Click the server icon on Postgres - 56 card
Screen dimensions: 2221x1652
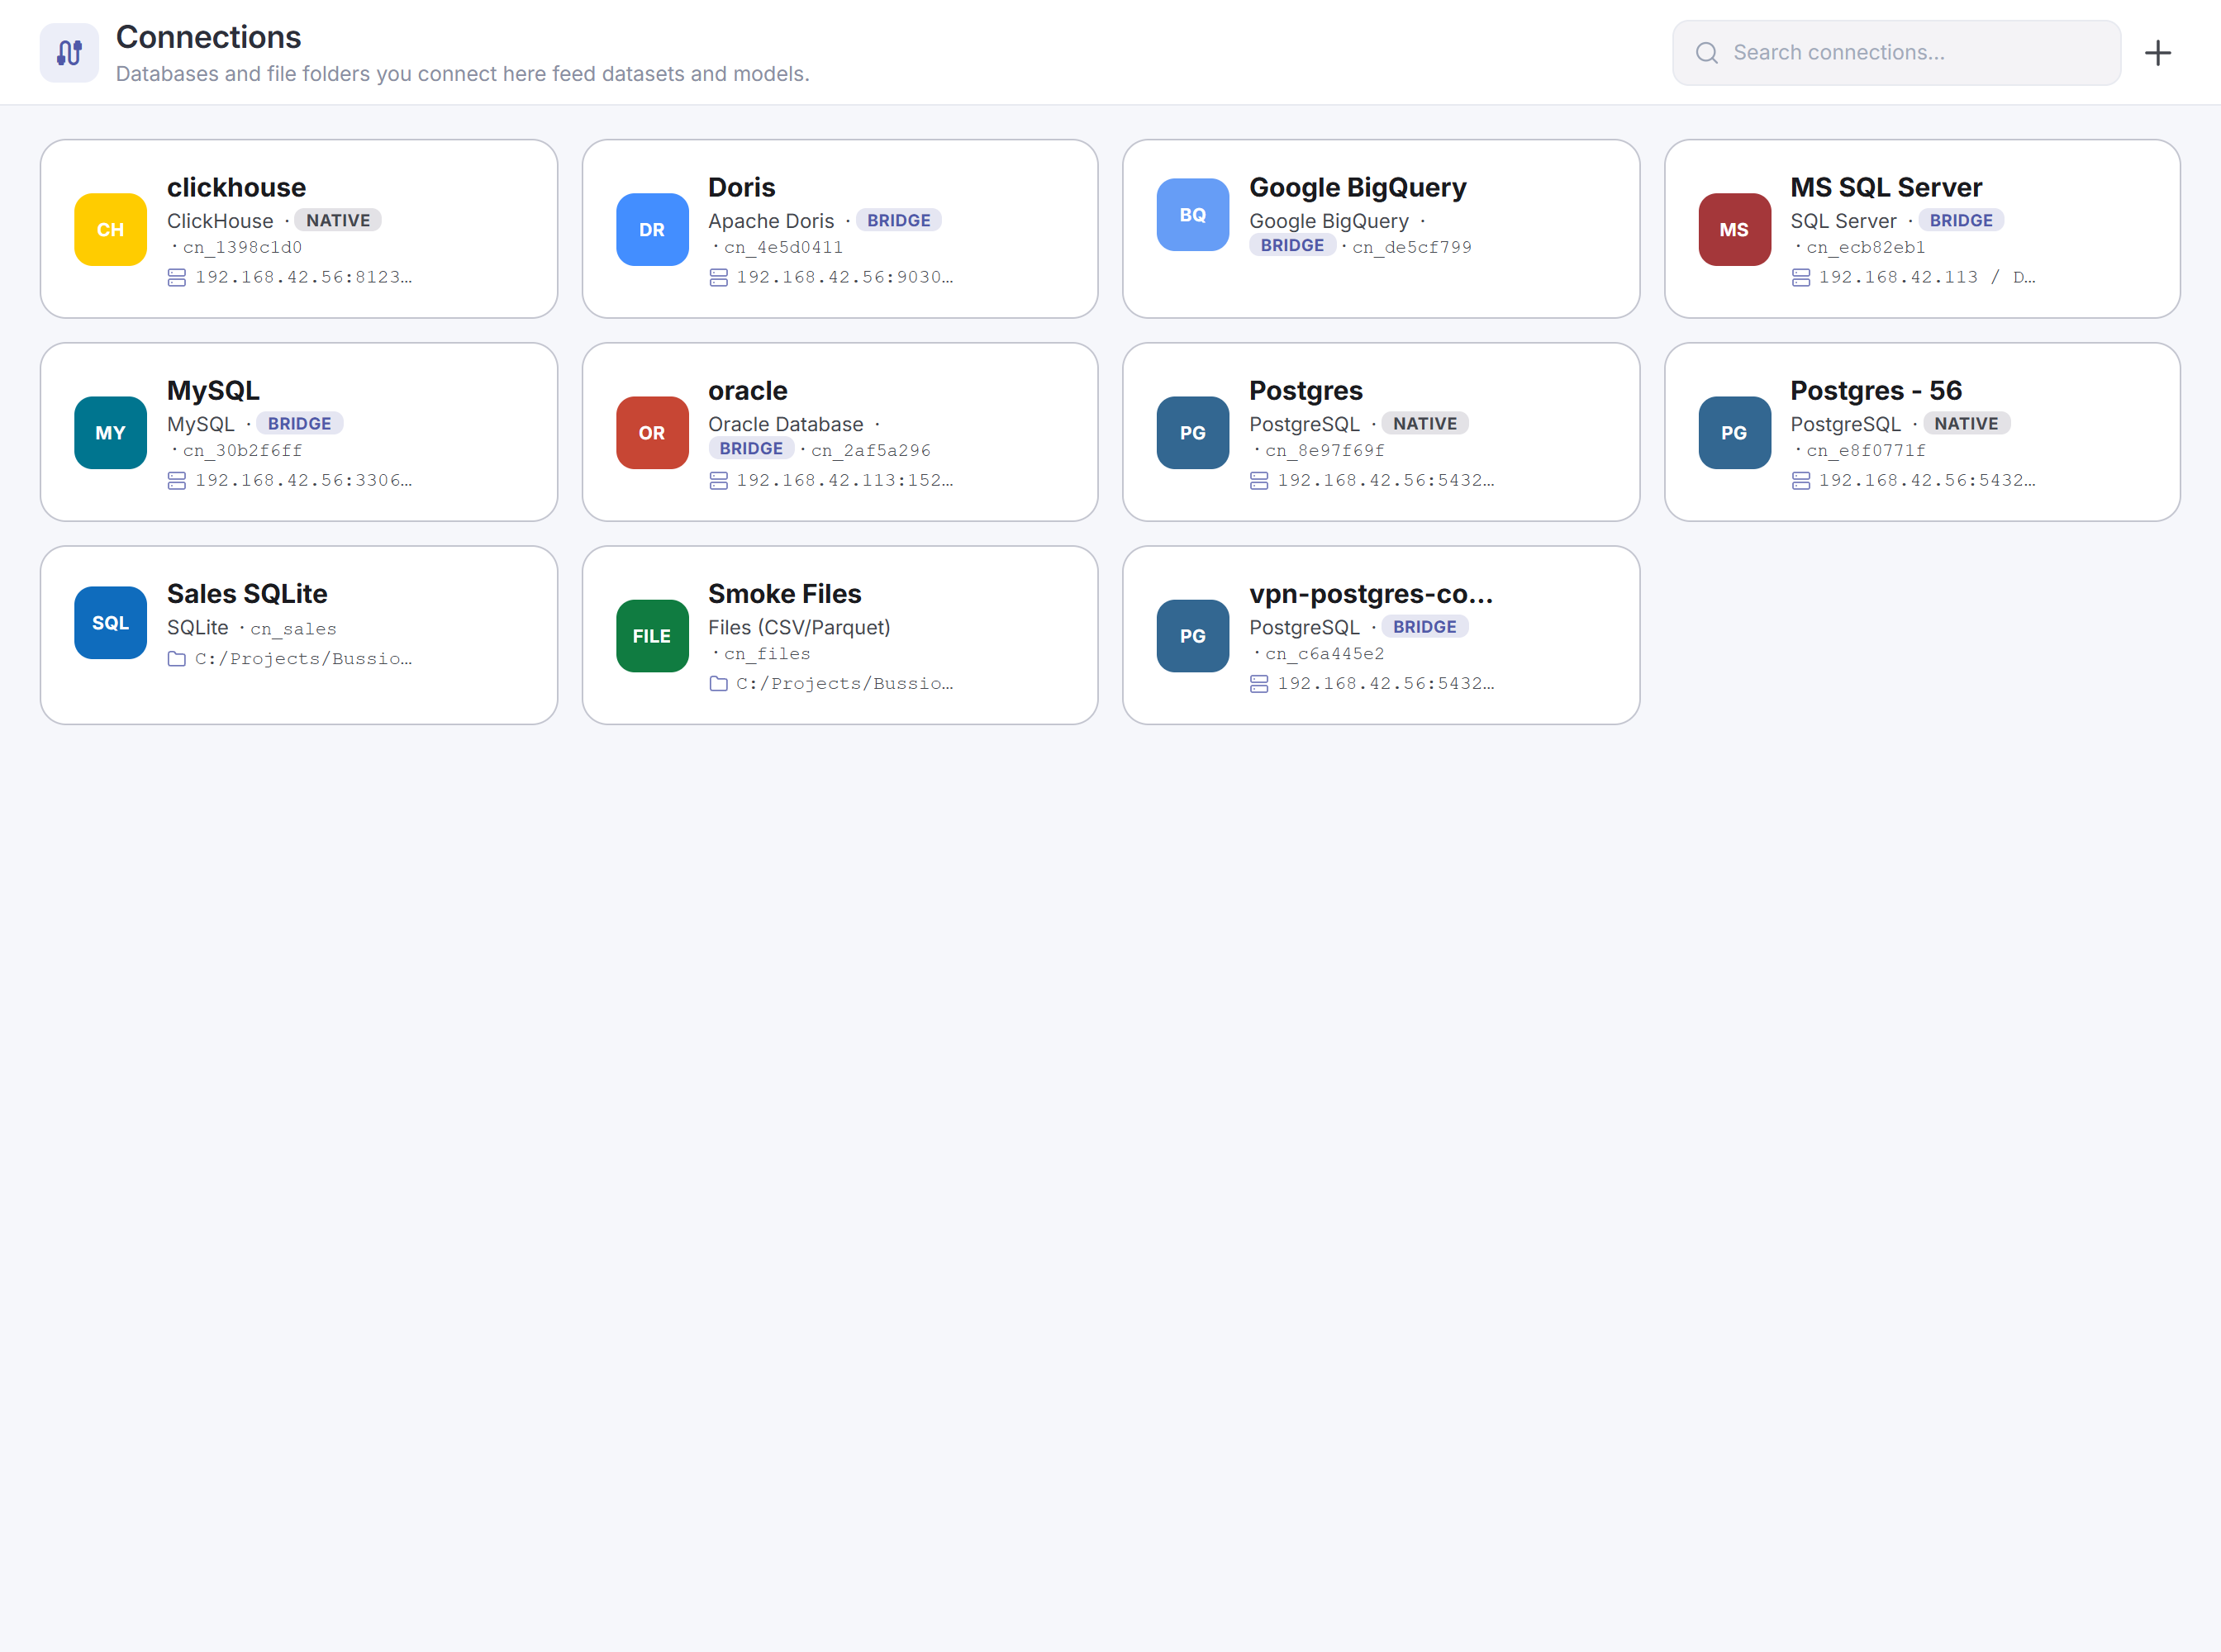point(1800,481)
